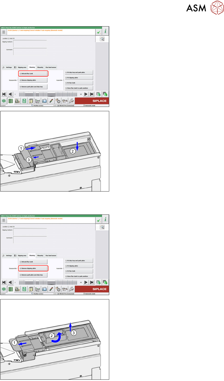This screenshot has width=224, height=381.
Task: Open the green board stack icon in upper screenshot
Action: [x=4, y=101]
